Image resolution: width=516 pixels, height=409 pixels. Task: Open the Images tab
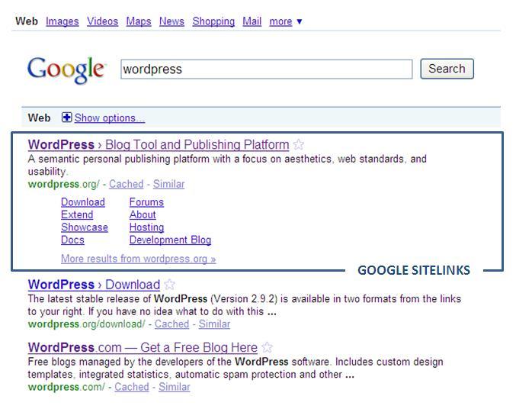coord(62,21)
